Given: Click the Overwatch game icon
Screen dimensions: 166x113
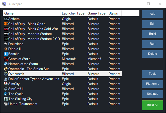Looking at the screenshot, I should [6, 74].
